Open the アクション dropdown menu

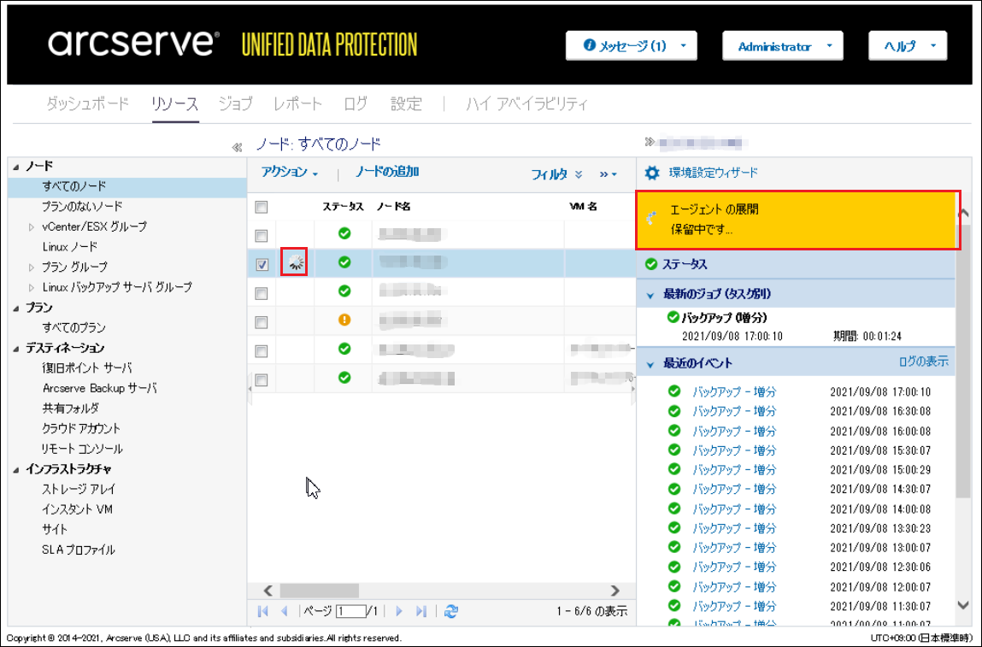pyautogui.click(x=290, y=173)
